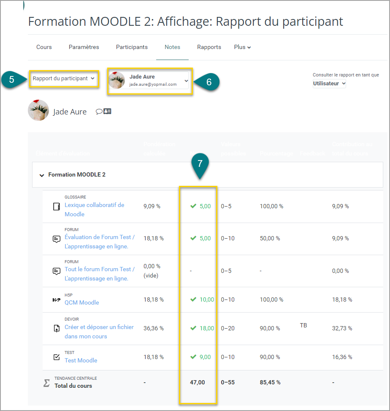This screenshot has width=390, height=411.
Task: Click the TB feedback cell
Action: (303, 325)
